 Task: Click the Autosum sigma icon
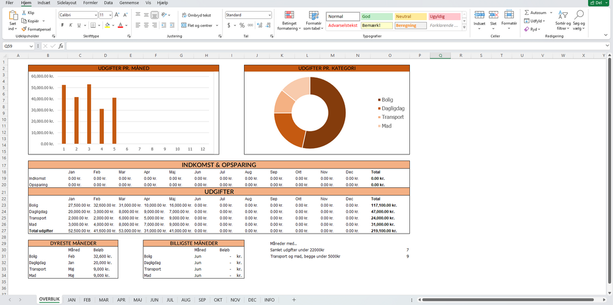point(526,13)
